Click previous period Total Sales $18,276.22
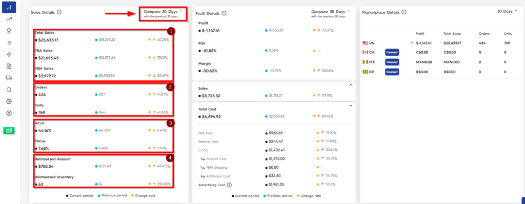 coord(107,40)
